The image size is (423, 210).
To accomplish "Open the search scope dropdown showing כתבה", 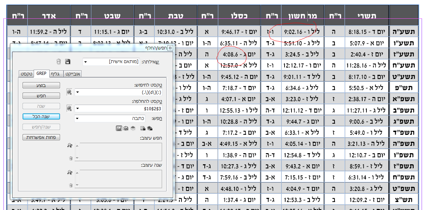I will click(x=110, y=119).
